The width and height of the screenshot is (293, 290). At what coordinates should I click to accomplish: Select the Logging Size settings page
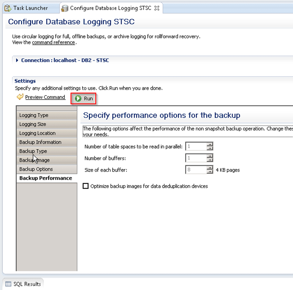coord(33,124)
